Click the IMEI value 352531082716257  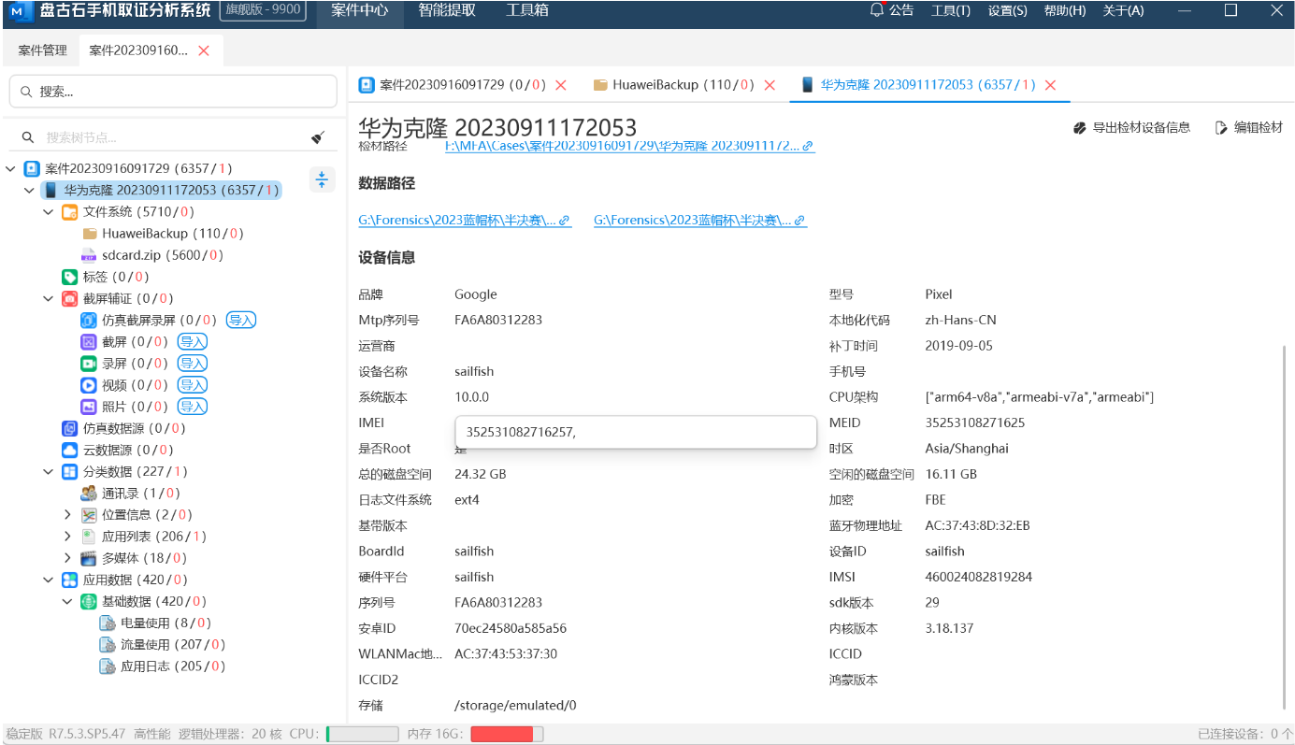point(521,432)
